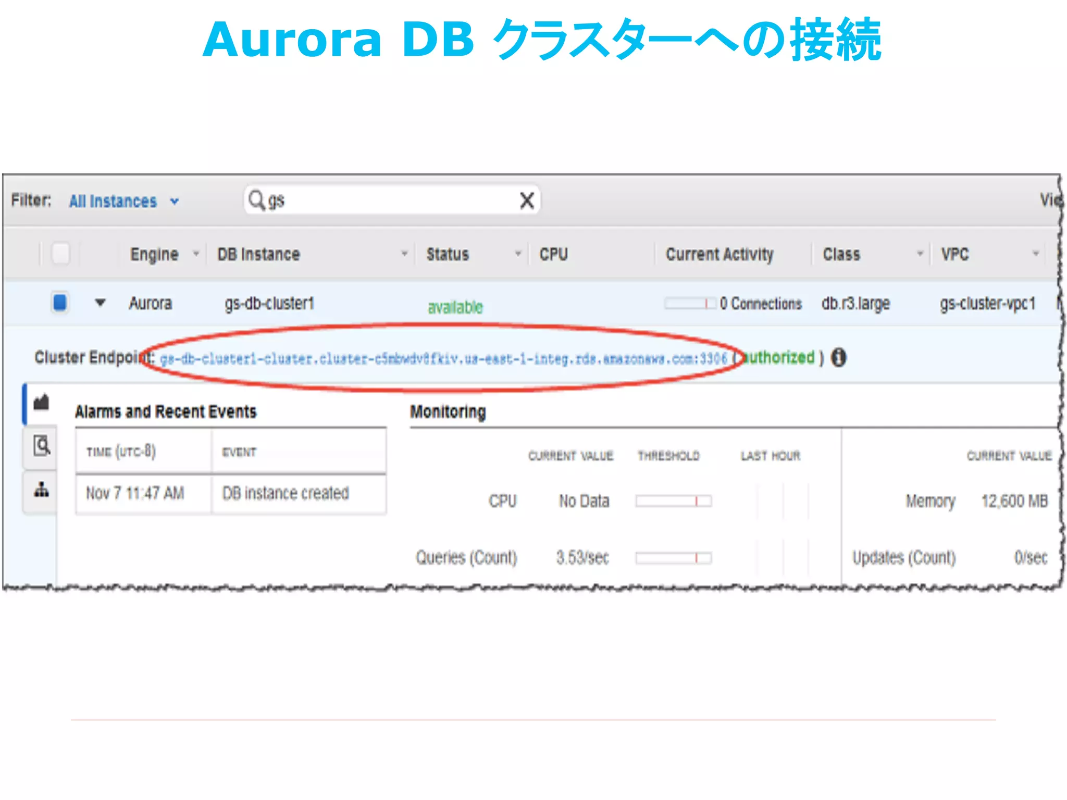Click the 12,600 MB memory value
1067x800 pixels.
click(x=1014, y=501)
